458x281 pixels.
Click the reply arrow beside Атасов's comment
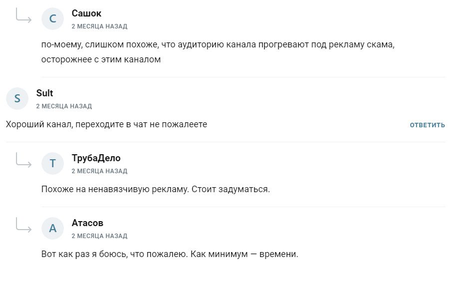pos(23,225)
